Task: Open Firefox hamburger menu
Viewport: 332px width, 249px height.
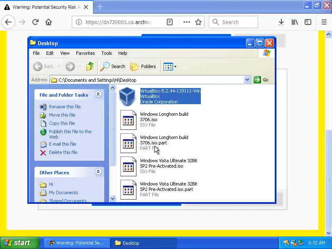Action: (324, 22)
